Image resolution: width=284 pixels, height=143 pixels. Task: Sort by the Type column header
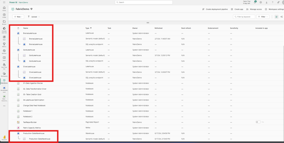[x=88, y=28]
